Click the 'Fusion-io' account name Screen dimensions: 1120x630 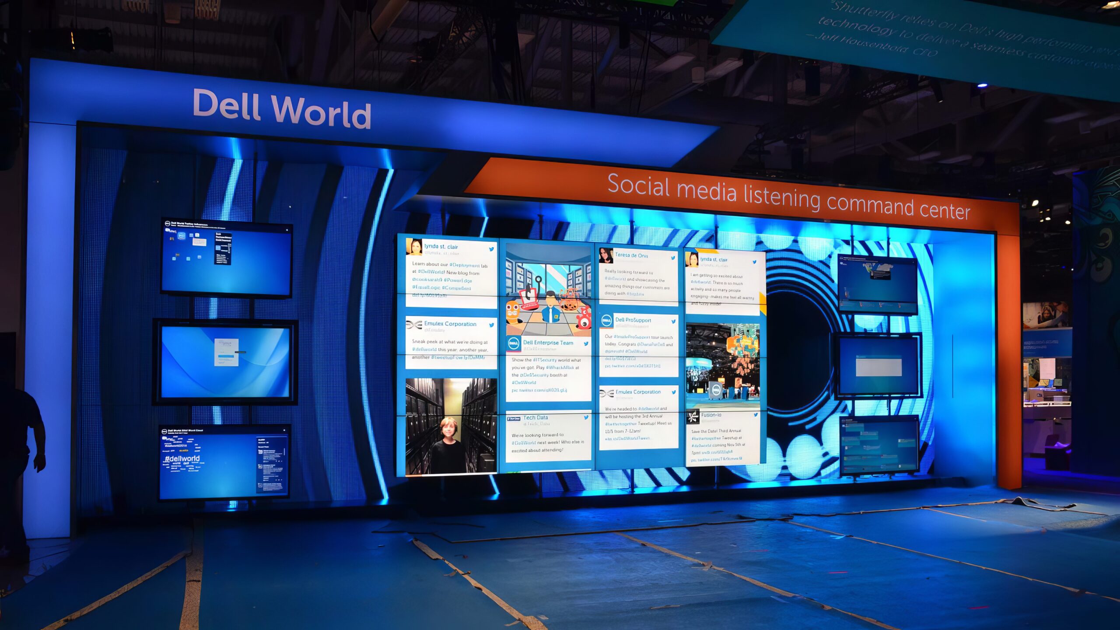click(x=711, y=415)
